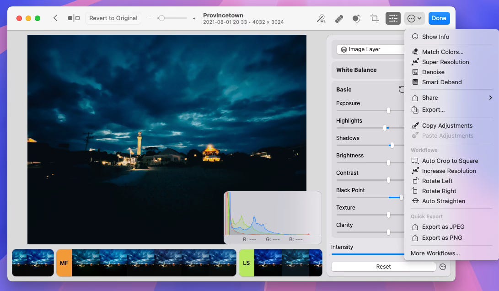The height and width of the screenshot is (291, 499).
Task: Toggle the split comparison view icon
Action: pyautogui.click(x=74, y=18)
